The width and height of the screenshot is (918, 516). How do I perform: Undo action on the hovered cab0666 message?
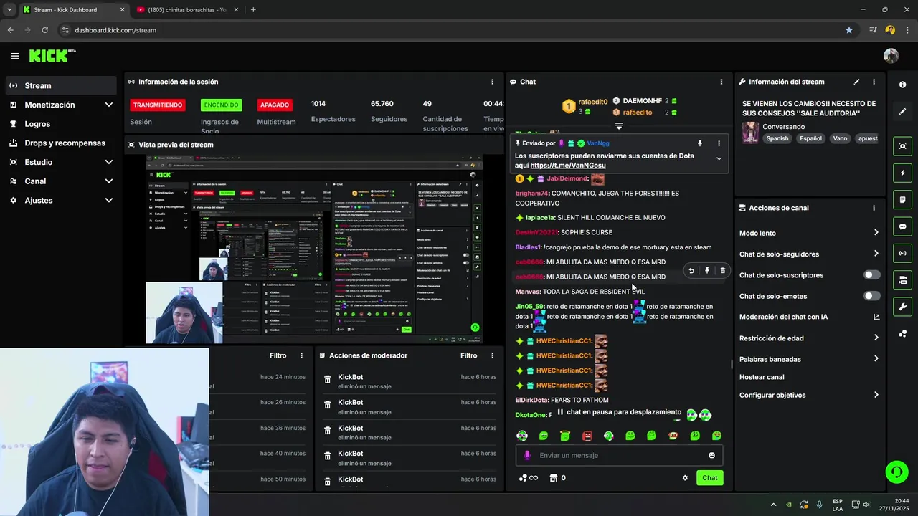click(x=691, y=270)
